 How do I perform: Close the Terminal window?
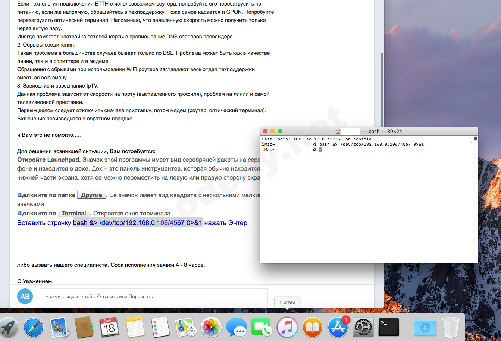[x=265, y=132]
